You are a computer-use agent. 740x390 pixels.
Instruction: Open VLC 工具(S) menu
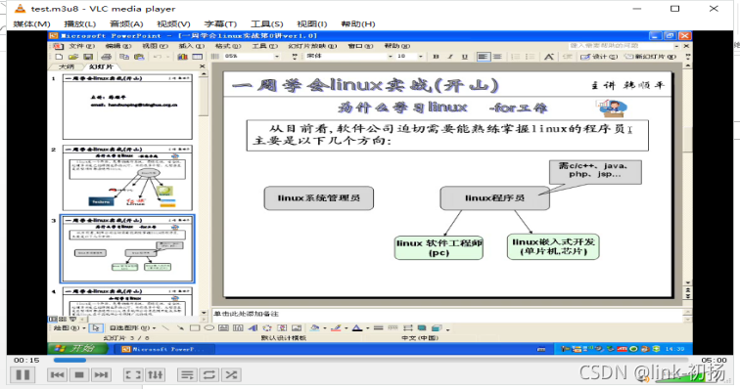pos(266,24)
